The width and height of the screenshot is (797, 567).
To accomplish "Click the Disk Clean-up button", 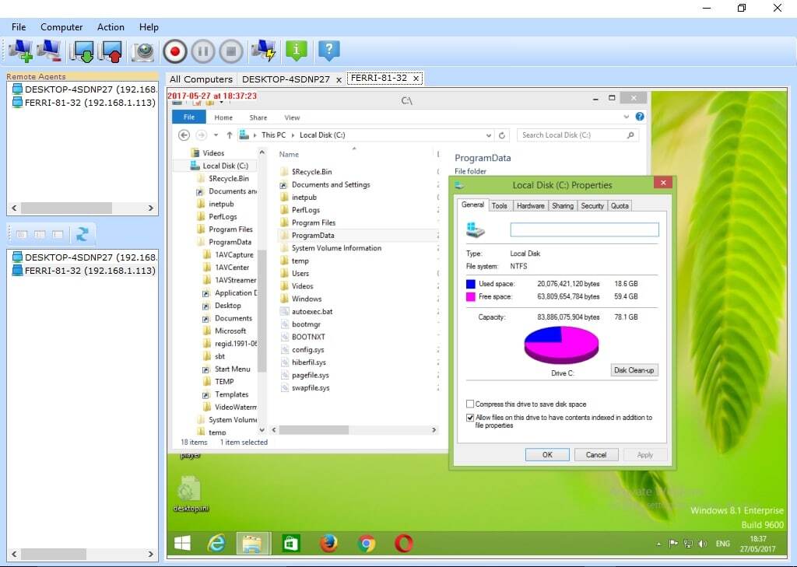I will (x=634, y=370).
